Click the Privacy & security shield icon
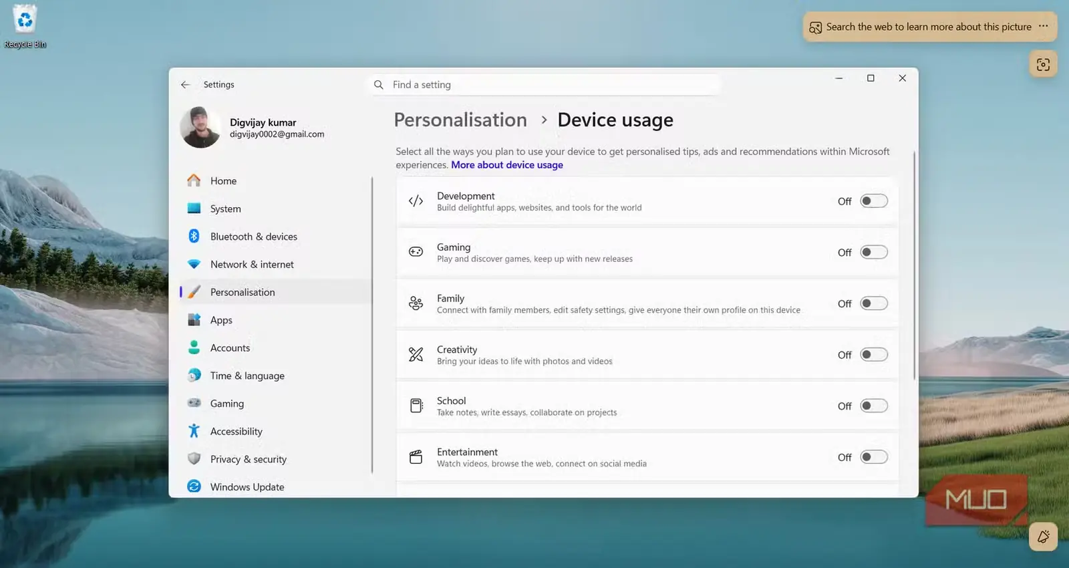1069x568 pixels. (194, 459)
